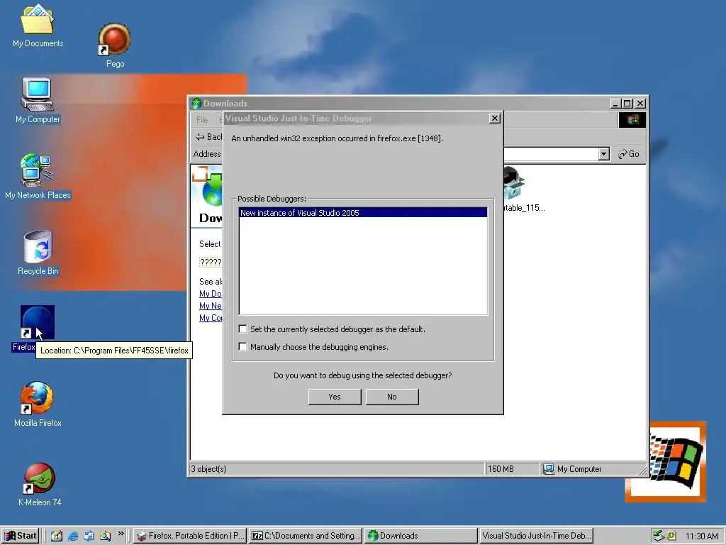Screen dimensions: 726x545
Task: Select the Pego desktop shortcut
Action: point(115,45)
